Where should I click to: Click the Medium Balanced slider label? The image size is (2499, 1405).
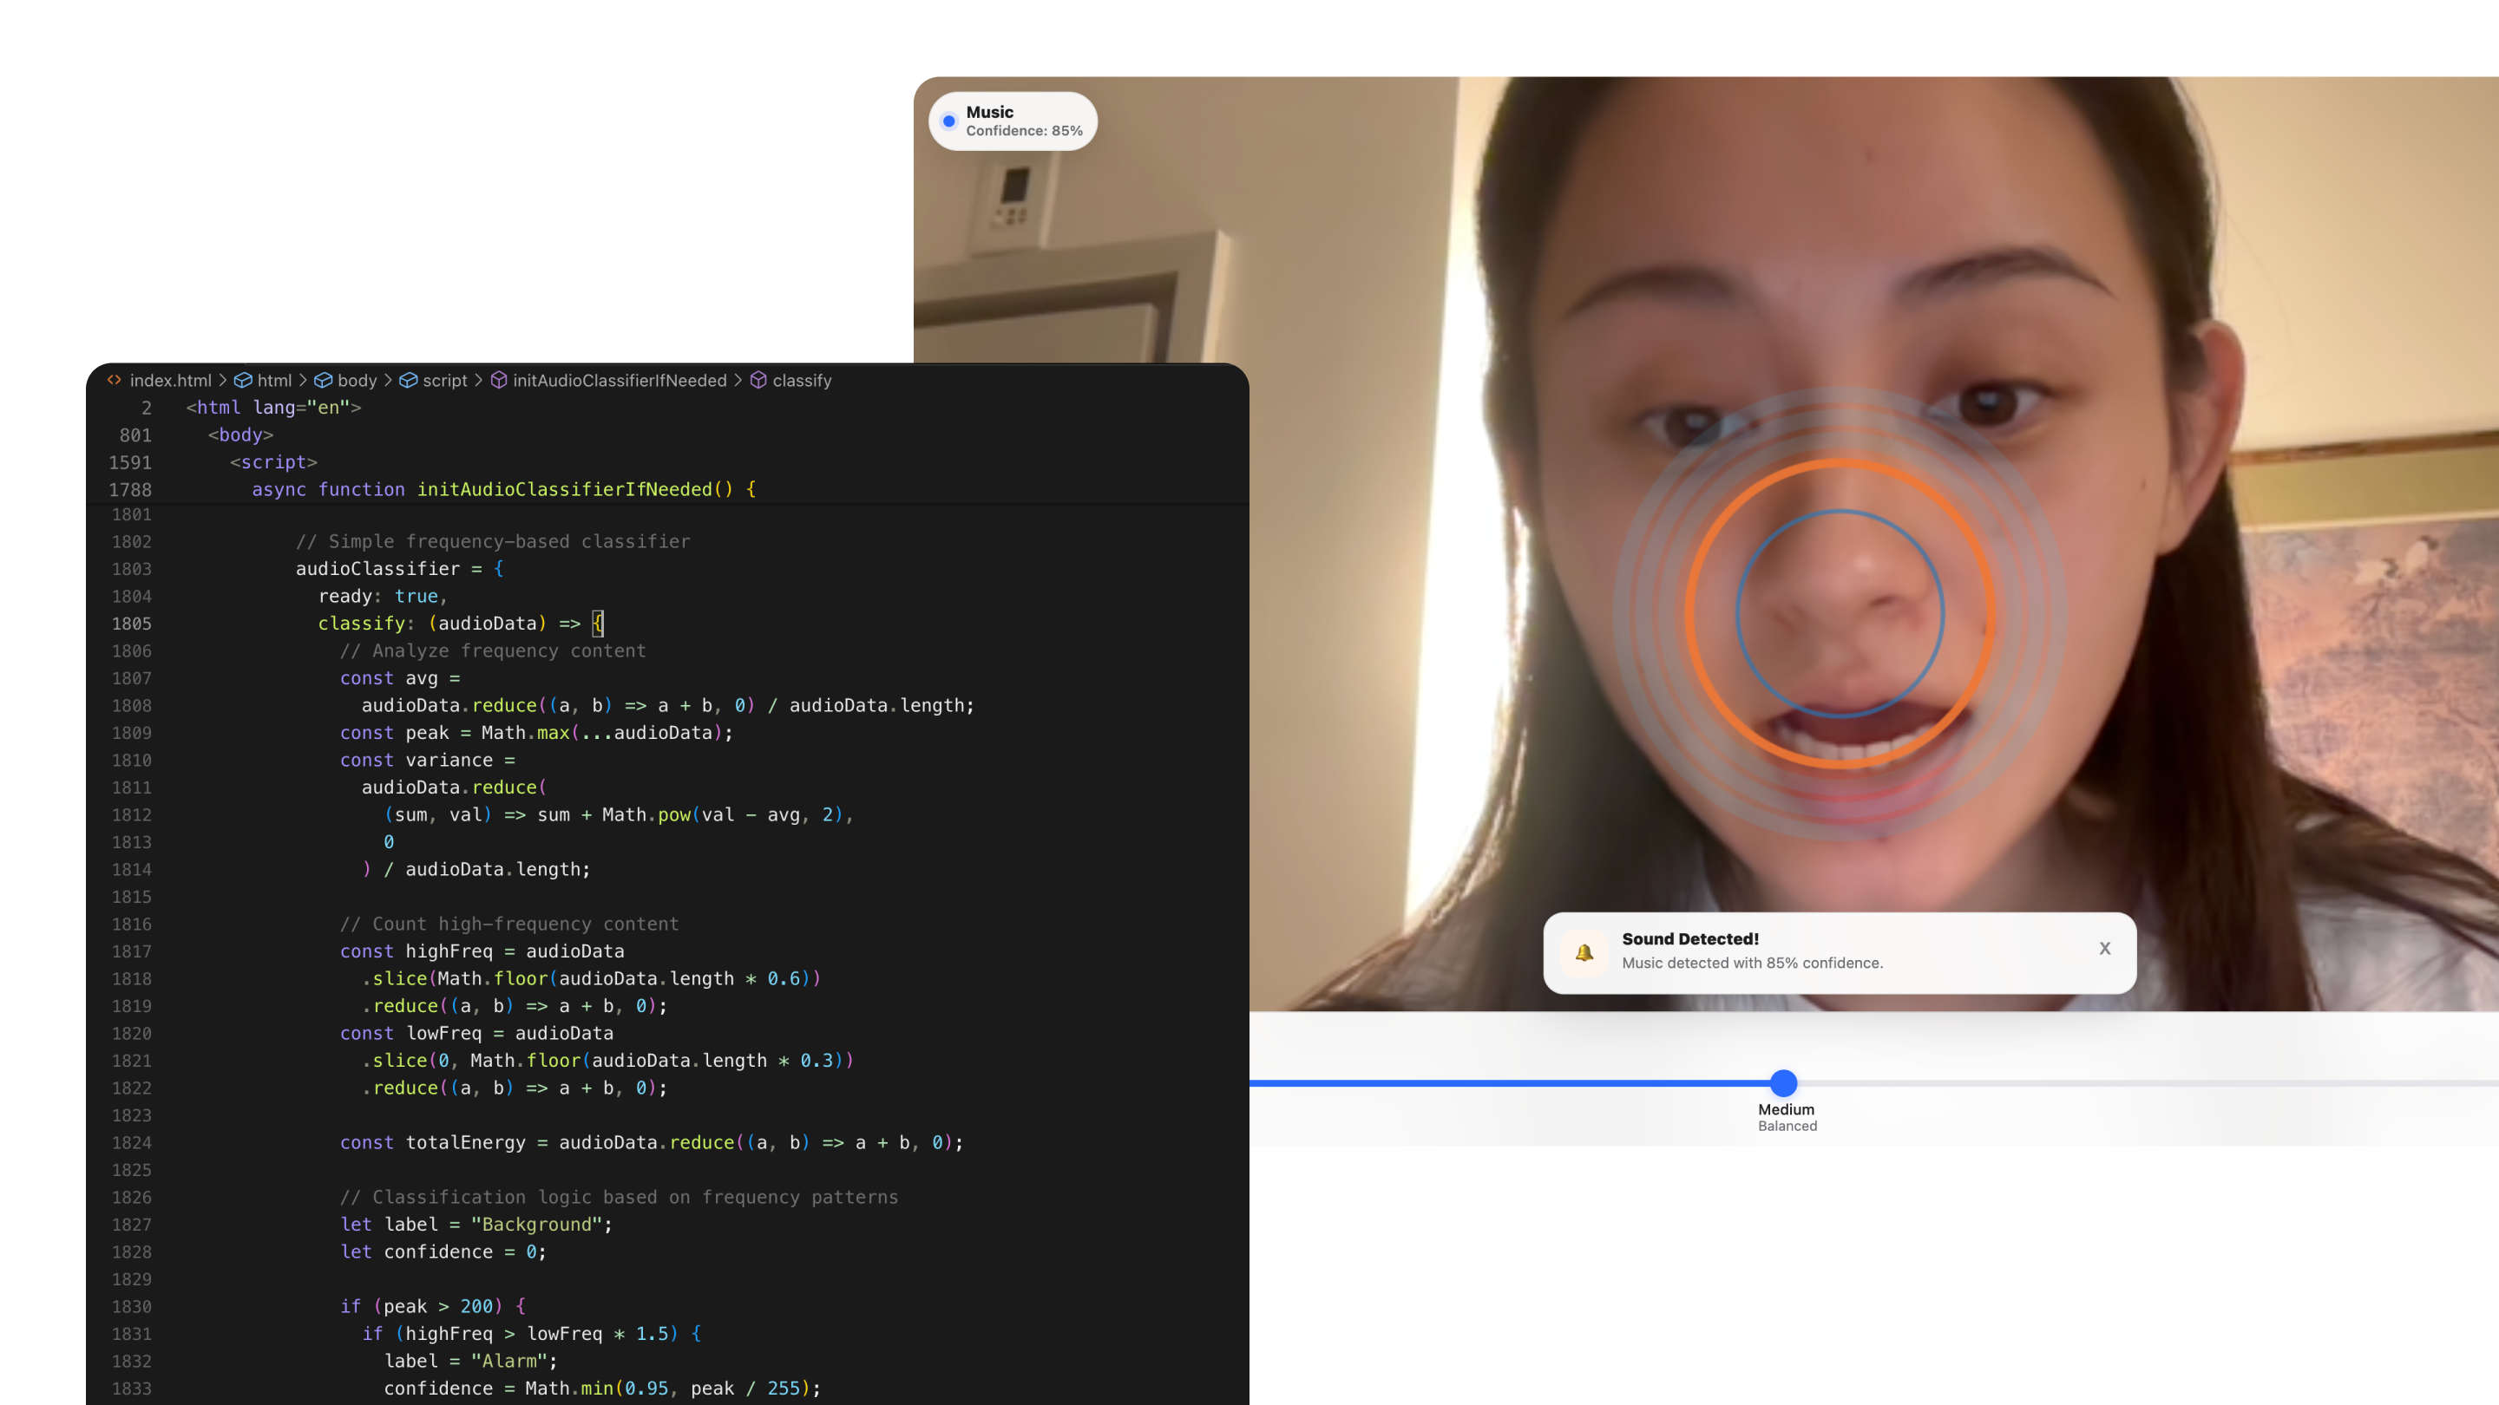(1787, 1117)
